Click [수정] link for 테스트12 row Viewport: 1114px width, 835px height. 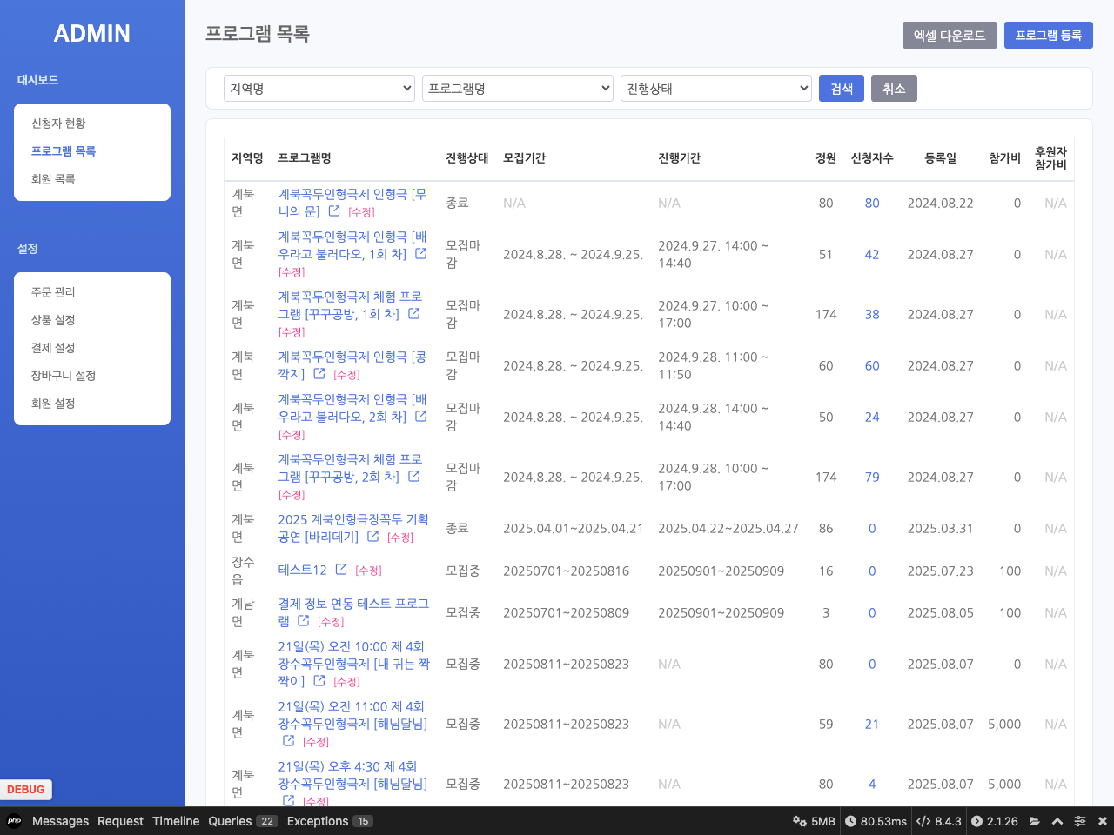coord(369,571)
